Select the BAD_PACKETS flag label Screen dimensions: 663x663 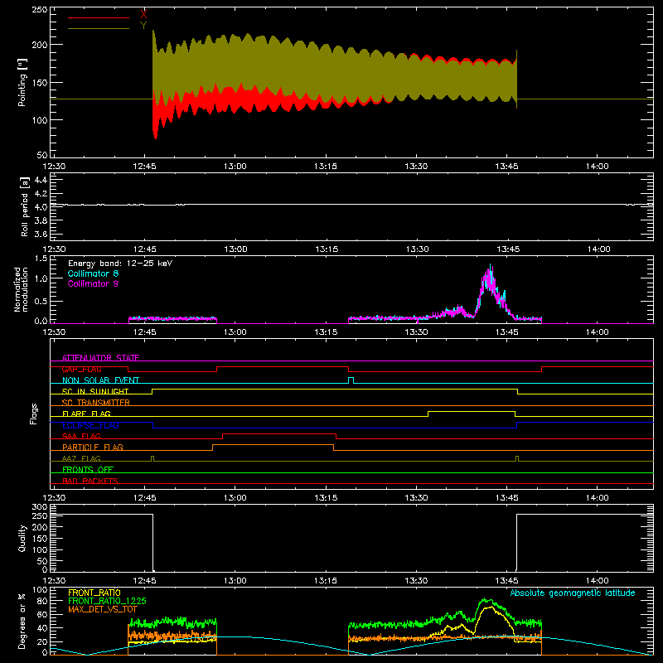coord(90,481)
